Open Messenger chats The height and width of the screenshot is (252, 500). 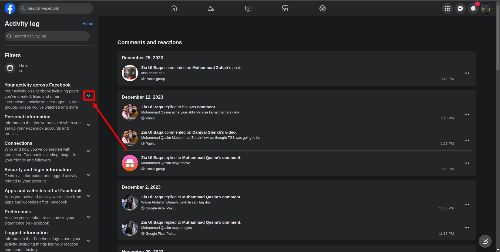click(x=460, y=8)
